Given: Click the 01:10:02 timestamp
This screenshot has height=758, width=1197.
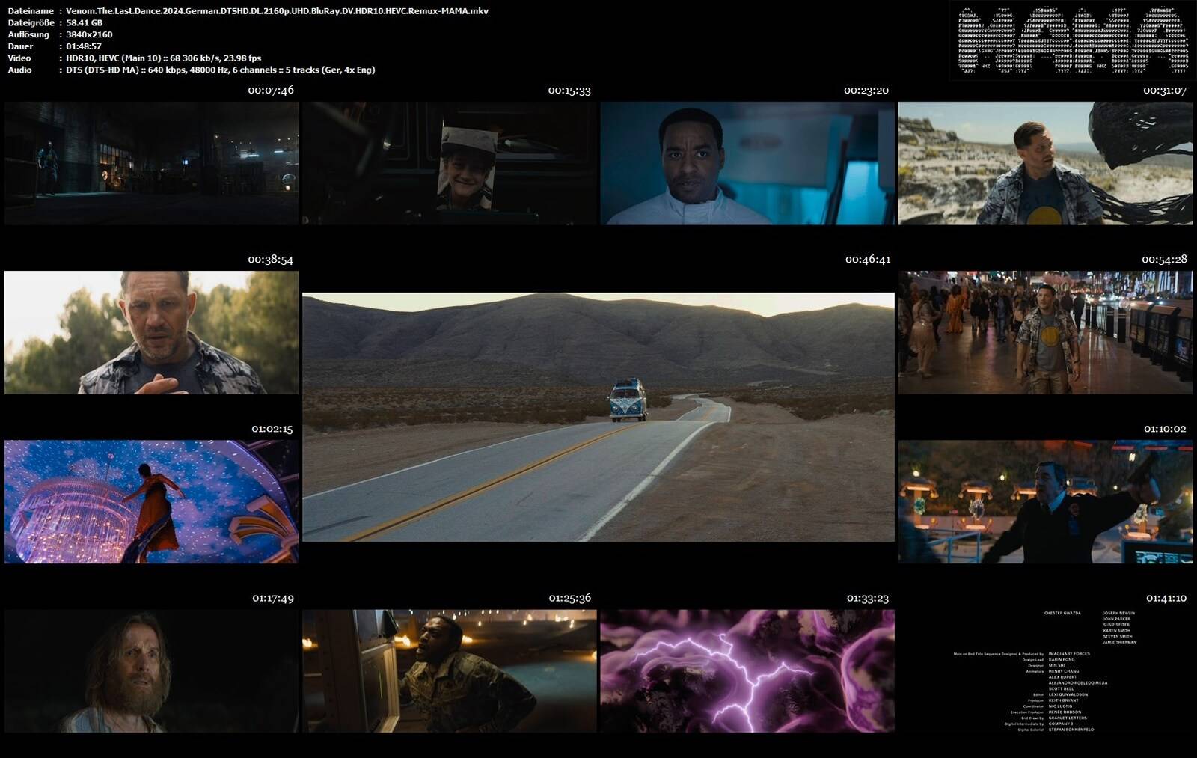Looking at the screenshot, I should pos(1165,429).
